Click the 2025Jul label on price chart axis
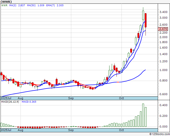The height and width of the screenshot is (136, 170). pos(6,98)
